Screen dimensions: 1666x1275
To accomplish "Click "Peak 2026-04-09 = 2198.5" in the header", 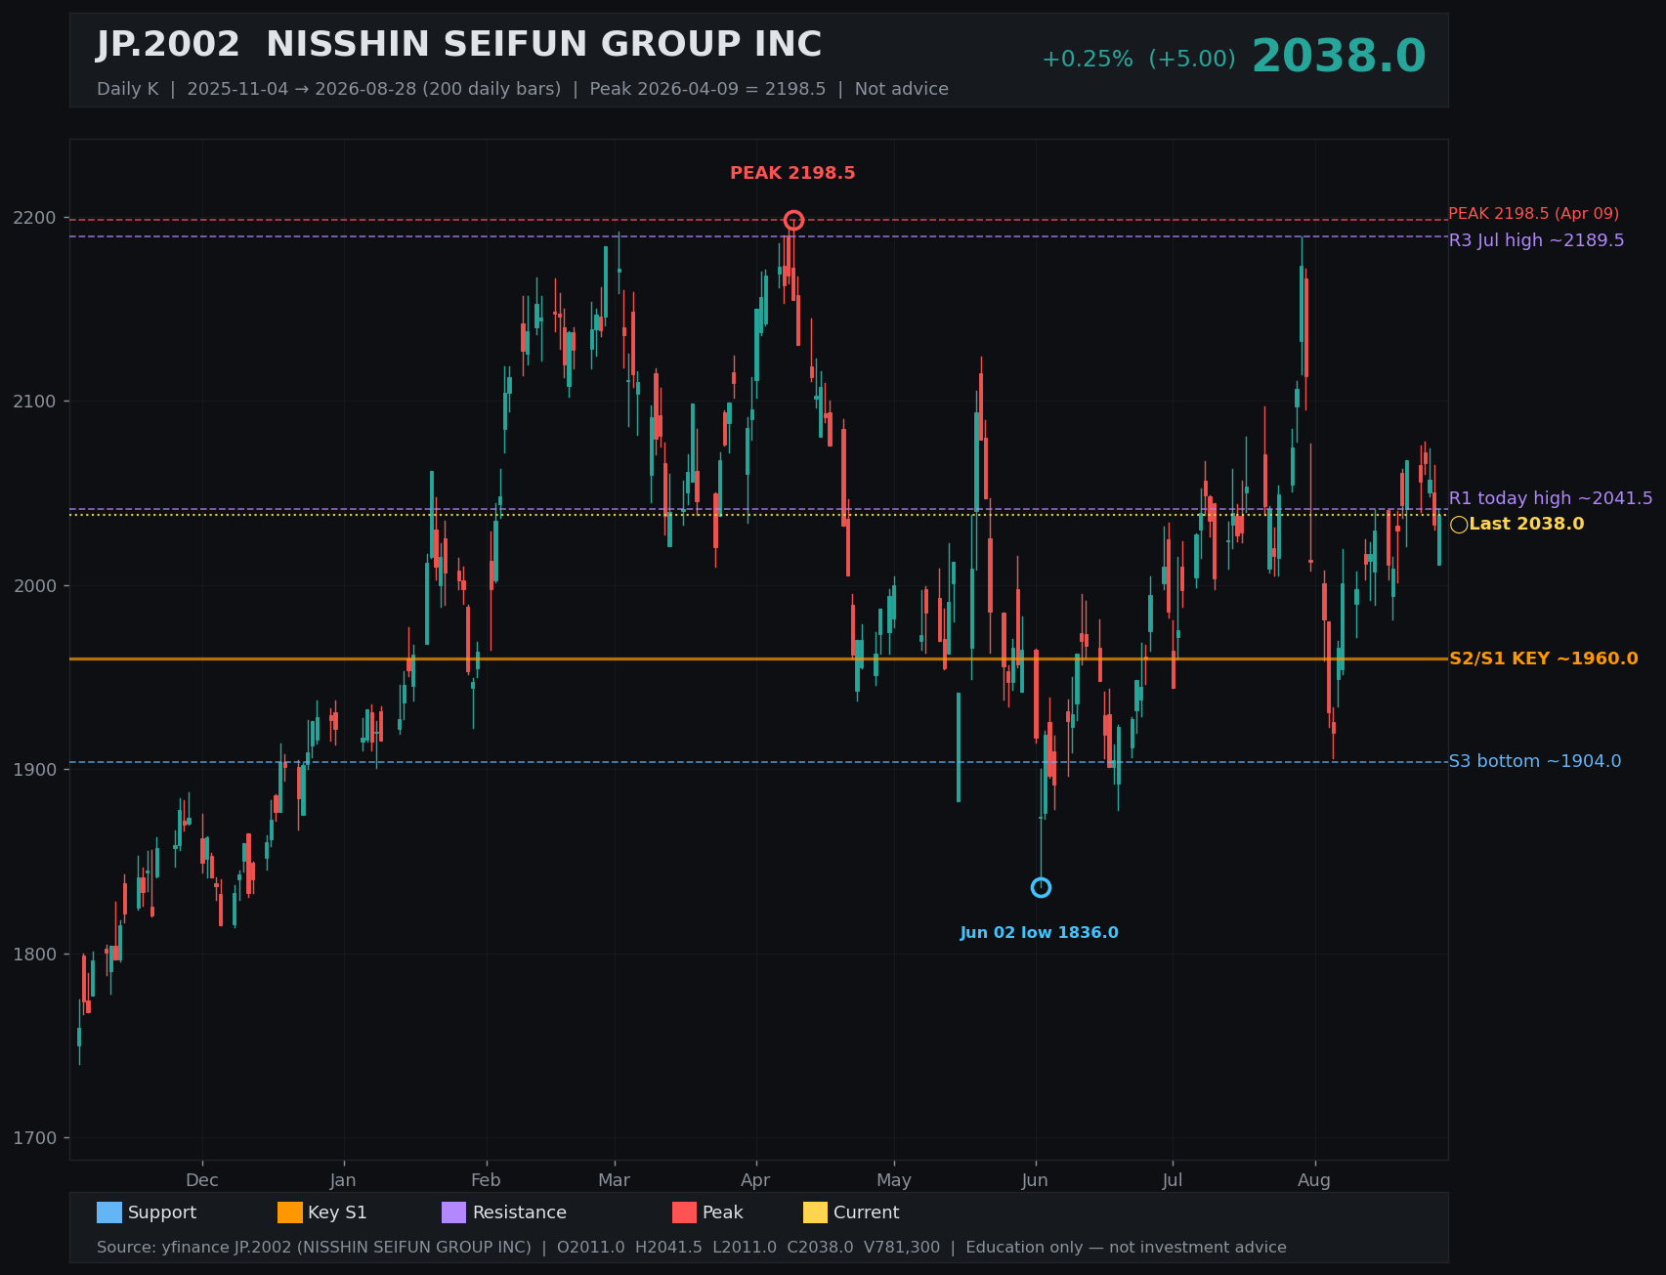I will [x=707, y=89].
